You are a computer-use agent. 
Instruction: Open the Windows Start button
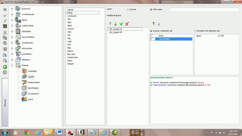[5, 133]
